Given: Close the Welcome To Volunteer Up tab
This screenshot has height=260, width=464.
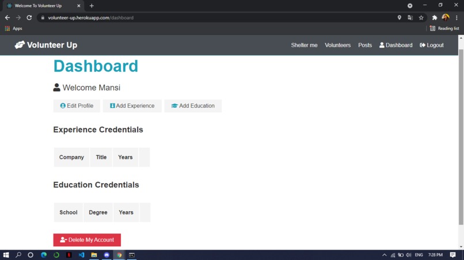Looking at the screenshot, I should [78, 6].
